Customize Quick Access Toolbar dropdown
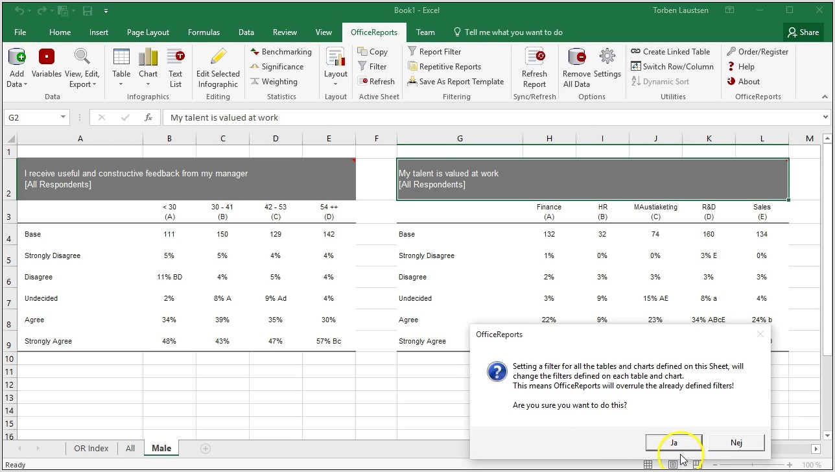835x472 pixels. coord(106,11)
